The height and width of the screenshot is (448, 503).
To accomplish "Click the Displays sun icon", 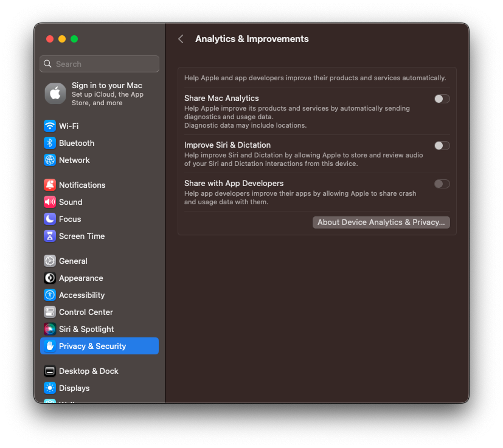I will click(50, 388).
